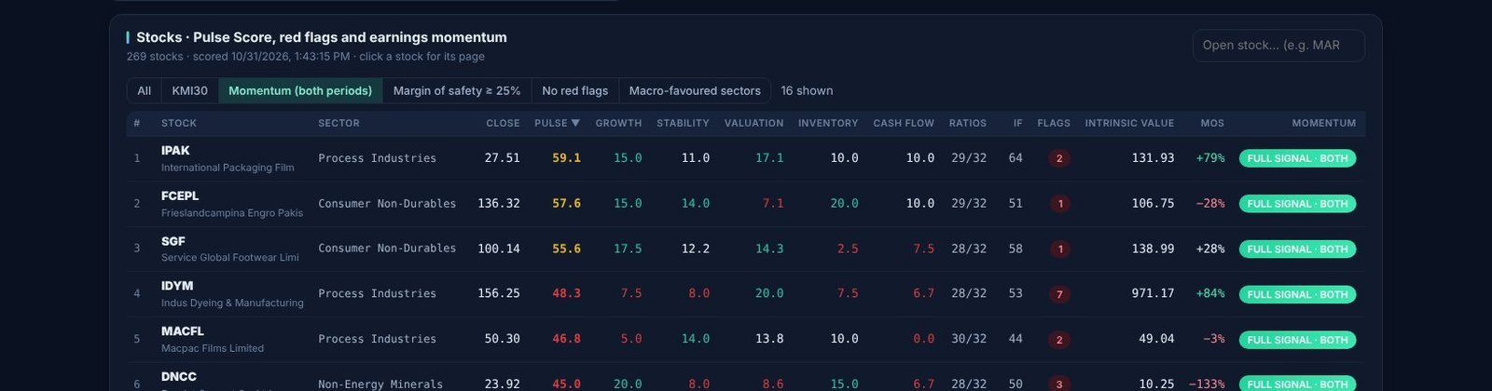Open the SGF Service Global Footwear row
This screenshot has height=391, width=1492.
[x=746, y=249]
